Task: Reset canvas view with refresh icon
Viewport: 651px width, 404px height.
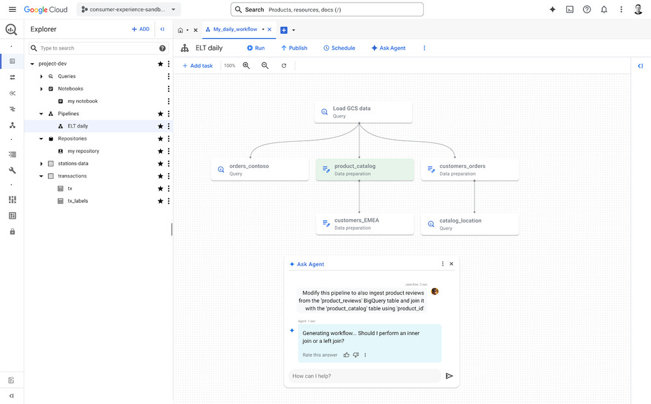Action: tap(284, 66)
